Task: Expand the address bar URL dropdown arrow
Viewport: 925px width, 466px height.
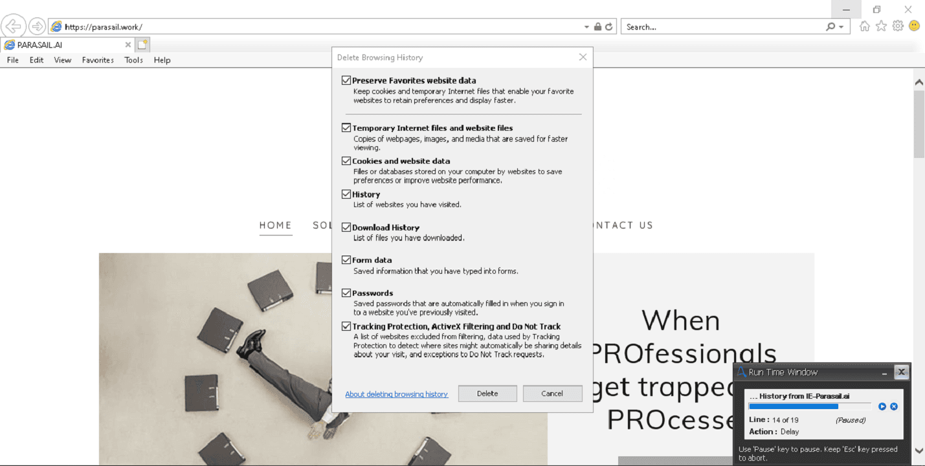Action: click(x=587, y=27)
